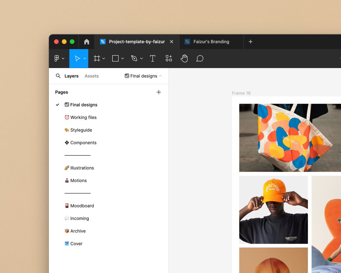The image size is (341, 273).
Task: Open the Figma main menu icon
Action: [57, 58]
